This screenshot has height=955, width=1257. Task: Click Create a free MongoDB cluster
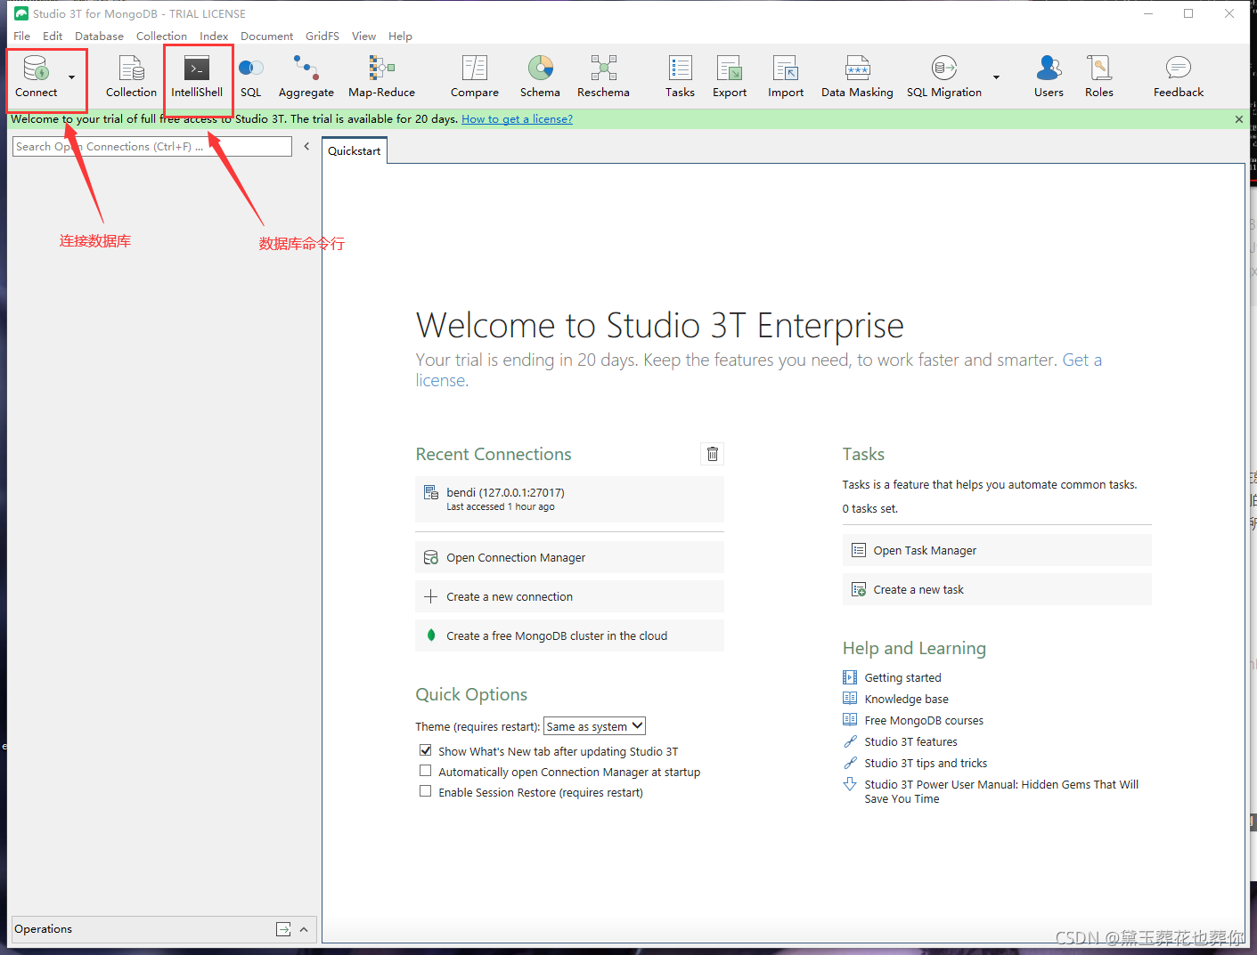[x=569, y=635]
